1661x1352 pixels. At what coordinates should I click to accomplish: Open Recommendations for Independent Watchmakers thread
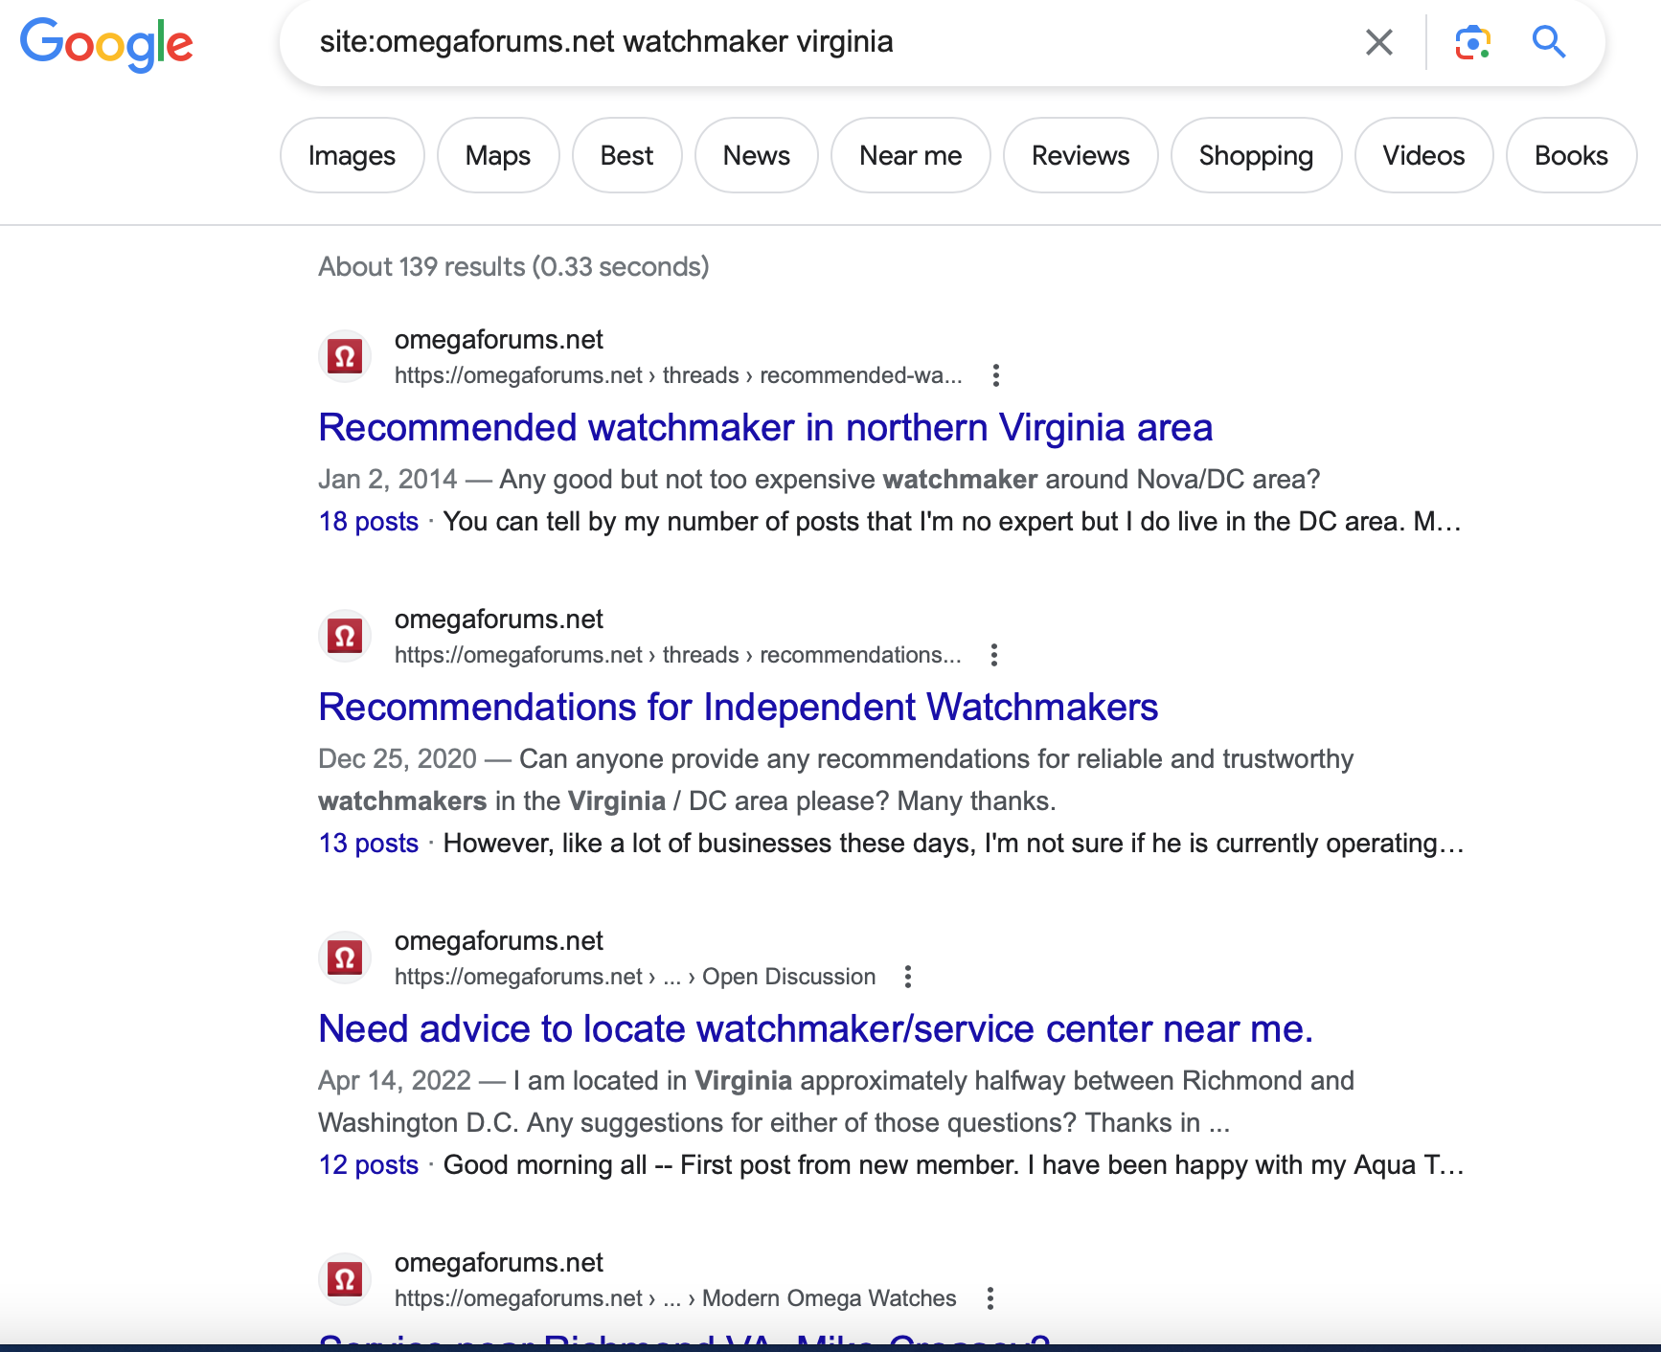click(x=738, y=707)
